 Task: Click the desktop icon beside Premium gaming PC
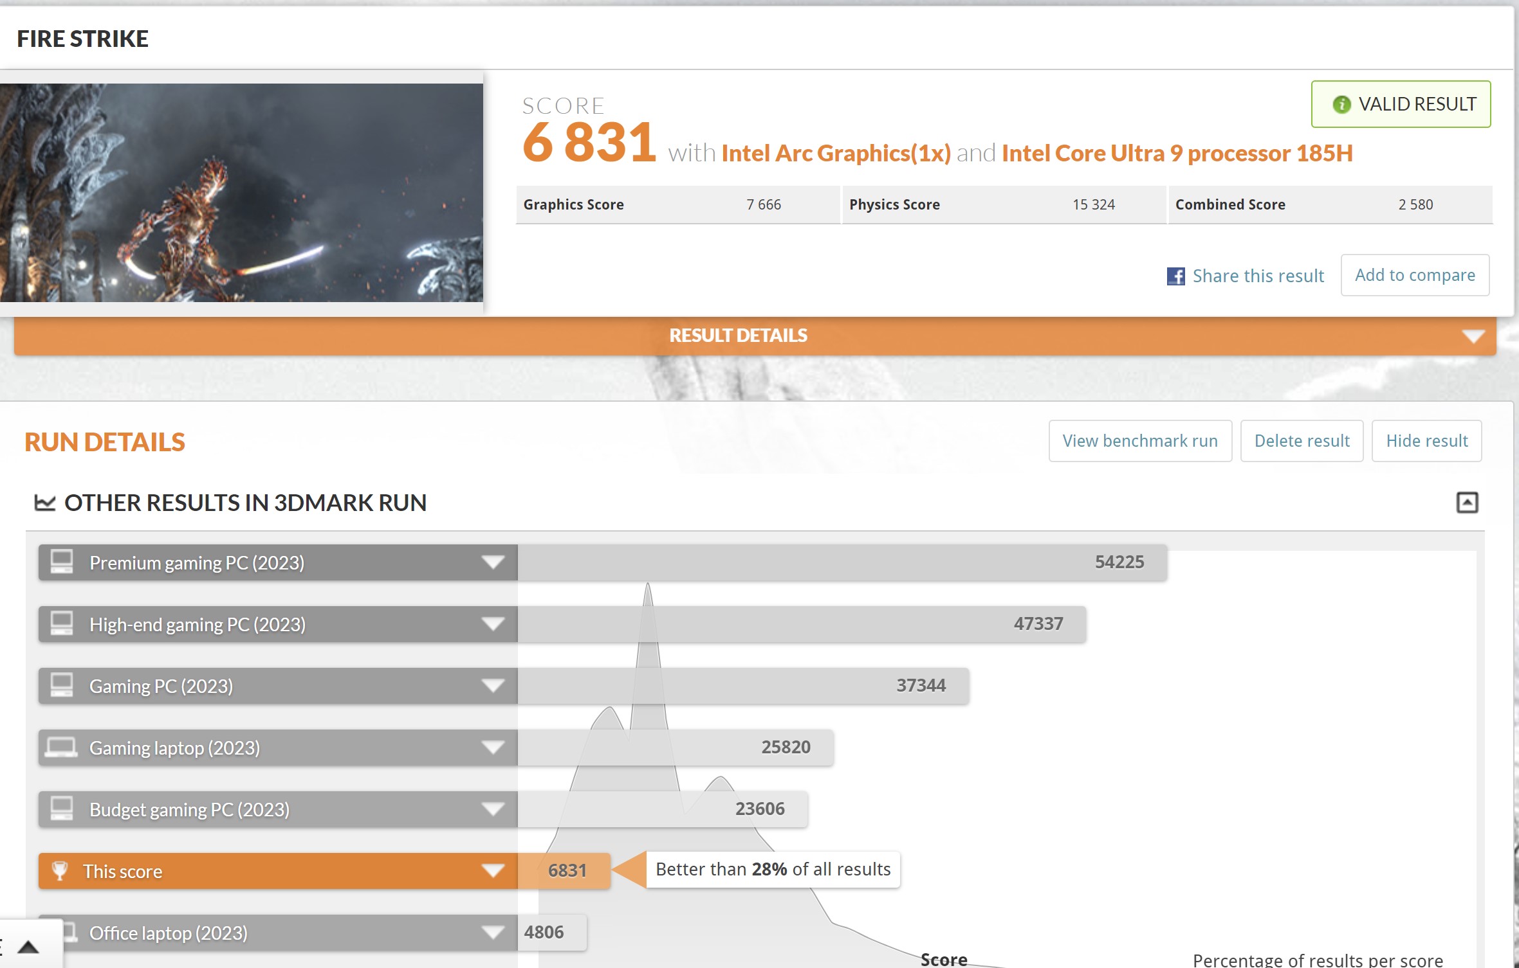[62, 562]
